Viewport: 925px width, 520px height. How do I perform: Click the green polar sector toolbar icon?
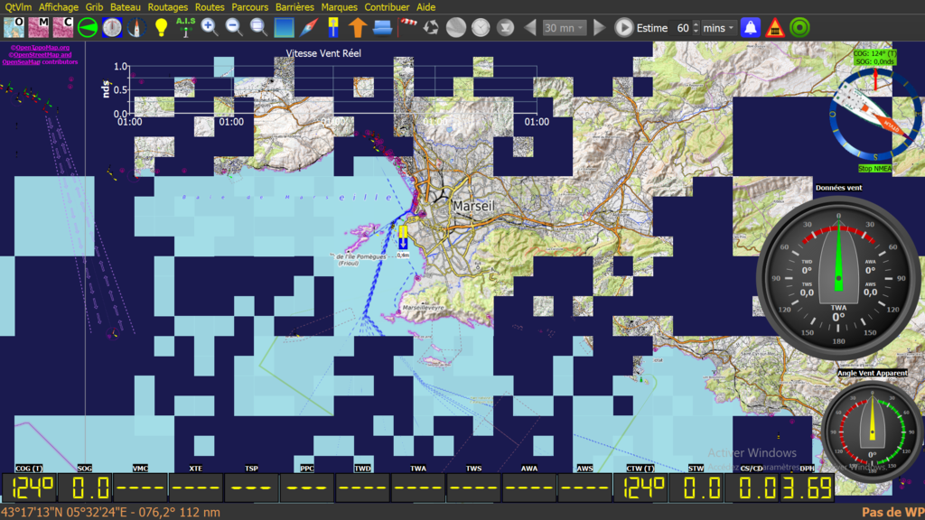88,28
